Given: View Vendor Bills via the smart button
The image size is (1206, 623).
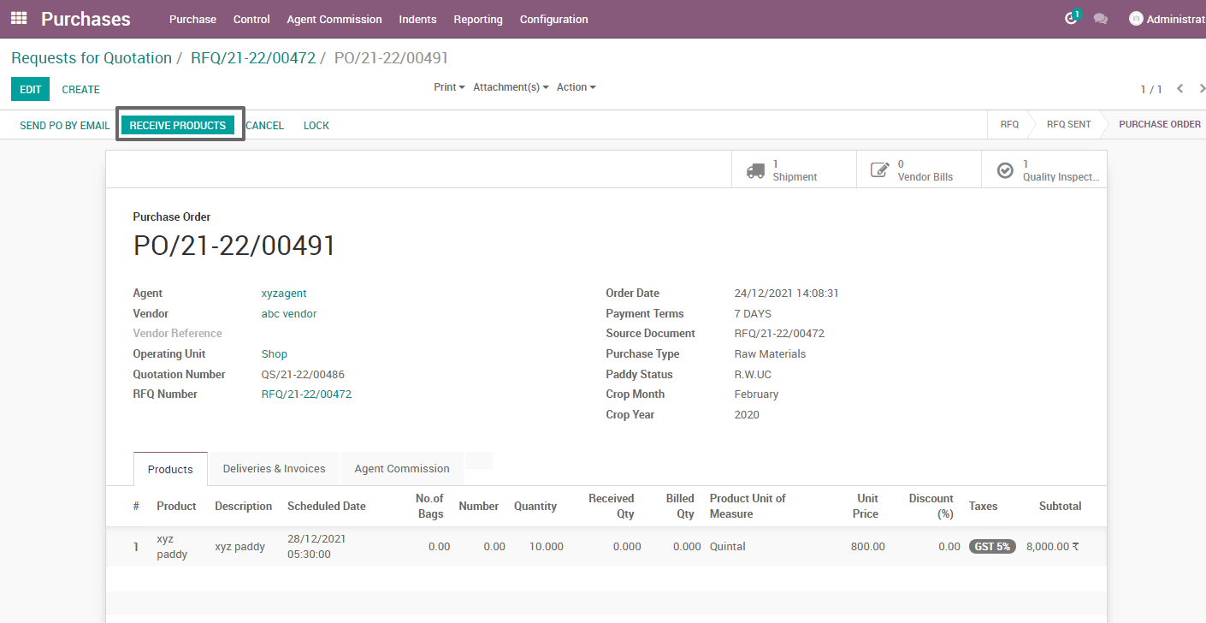Looking at the screenshot, I should (918, 169).
